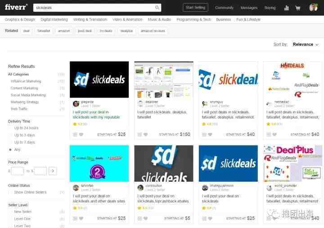This screenshot has width=324, height=228.
Task: Filter by Web Traffic category
Action: coord(19,109)
